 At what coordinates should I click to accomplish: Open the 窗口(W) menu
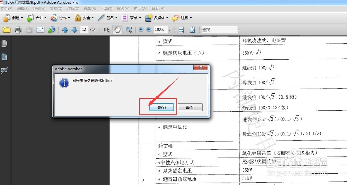[x=141, y=9]
